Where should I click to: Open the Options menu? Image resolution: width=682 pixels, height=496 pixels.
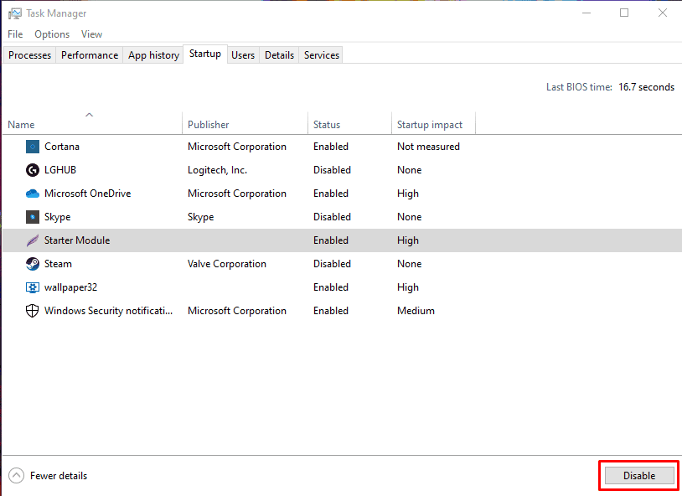[x=52, y=34]
